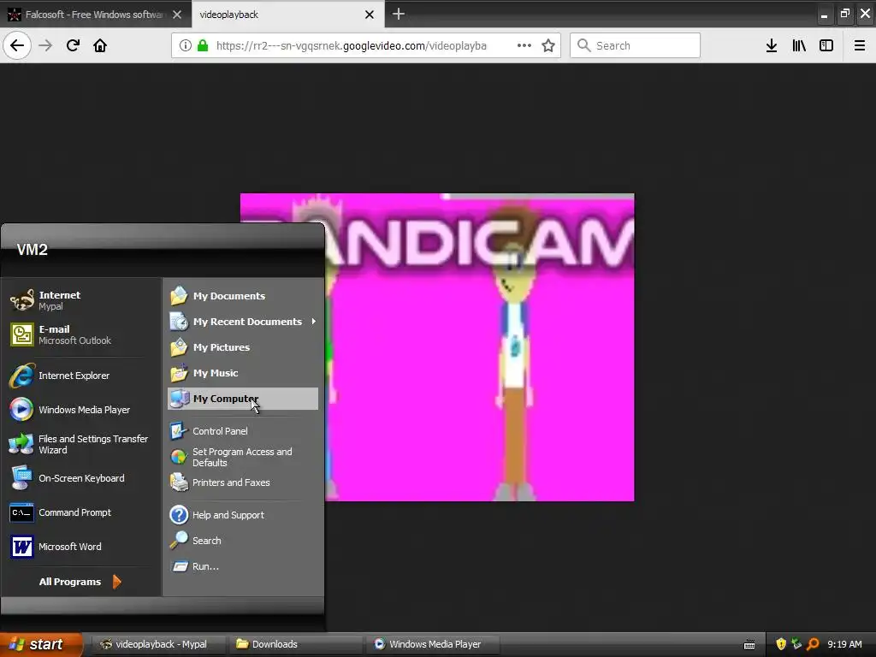Click the keyboard icon in system tray
Image resolution: width=876 pixels, height=657 pixels.
749,645
